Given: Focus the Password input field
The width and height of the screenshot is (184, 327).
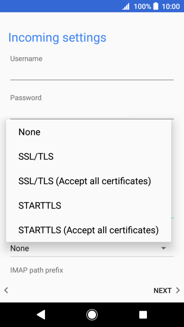Looking at the screenshot, I should 92,111.
